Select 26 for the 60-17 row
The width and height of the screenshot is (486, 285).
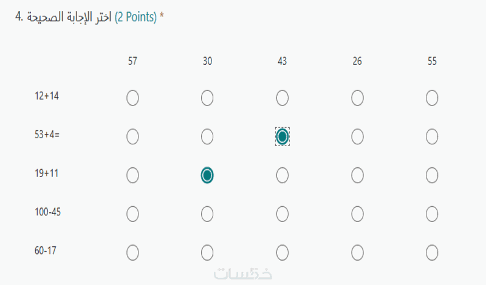tap(357, 252)
